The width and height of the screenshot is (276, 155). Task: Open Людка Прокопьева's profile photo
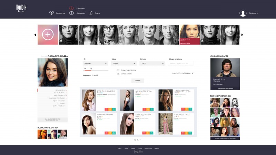coord(52,72)
